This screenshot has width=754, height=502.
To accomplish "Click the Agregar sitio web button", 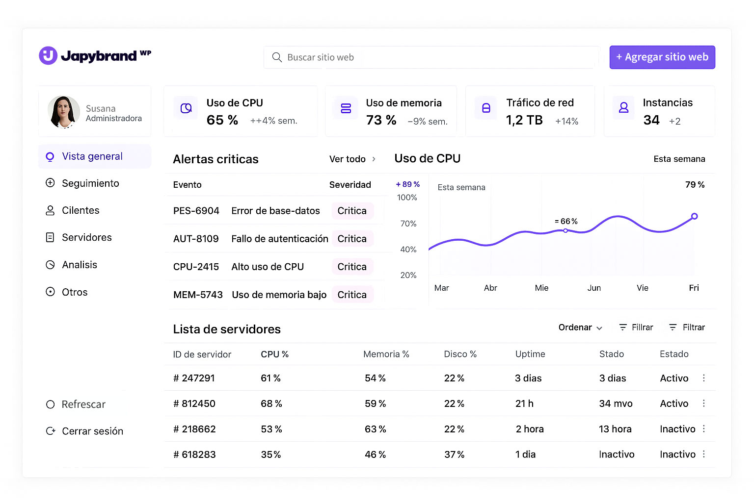I will pyautogui.click(x=662, y=57).
